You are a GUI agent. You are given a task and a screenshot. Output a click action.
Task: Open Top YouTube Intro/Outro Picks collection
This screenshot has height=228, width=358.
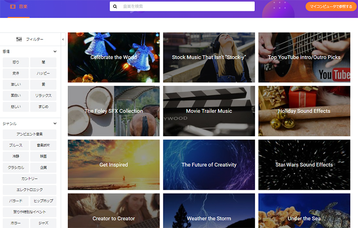tap(304, 57)
